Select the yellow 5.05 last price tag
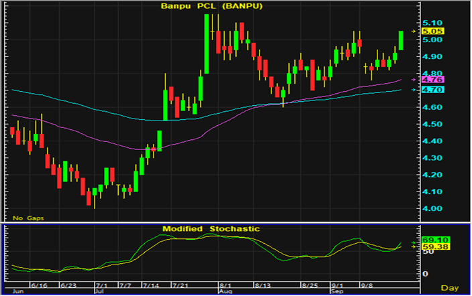472x296 pixels. point(432,31)
